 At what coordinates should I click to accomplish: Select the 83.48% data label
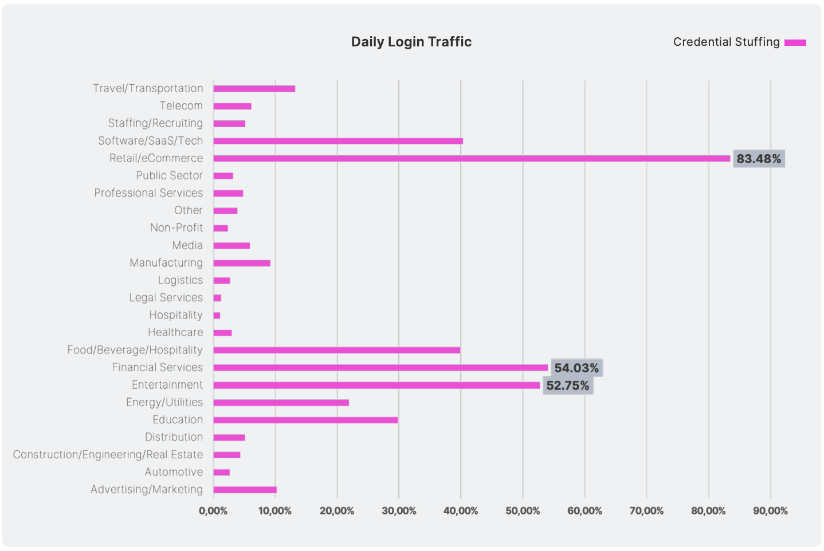pos(759,159)
